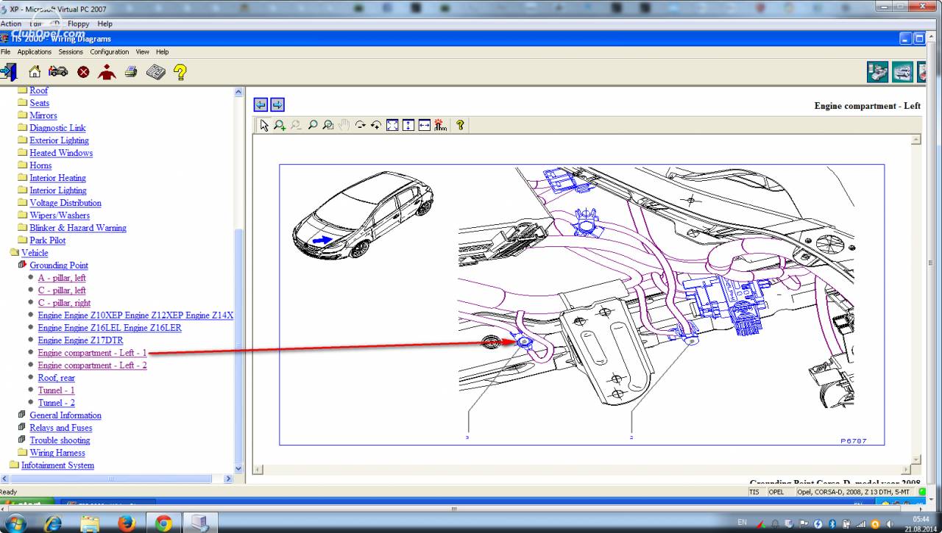Collapse the Grounding Point book node
This screenshot has width=942, height=533.
click(x=22, y=265)
